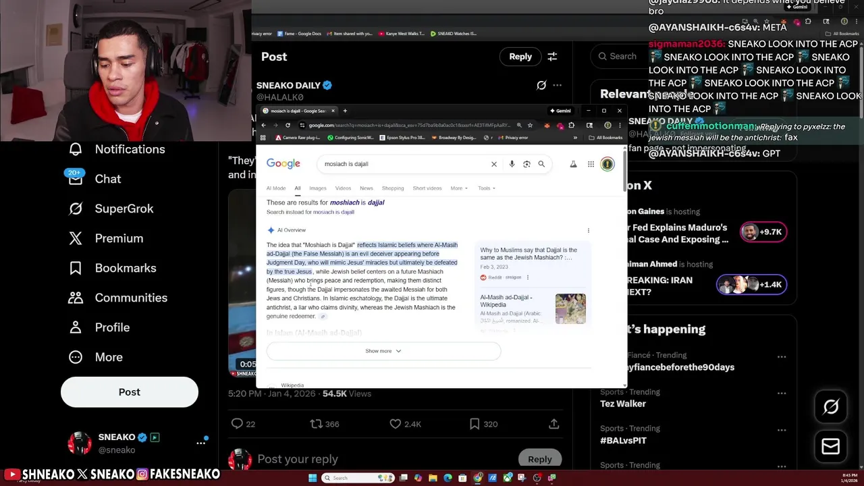This screenshot has width=864, height=486.
Task: Expand the Google Tools dropdown
Action: point(487,188)
